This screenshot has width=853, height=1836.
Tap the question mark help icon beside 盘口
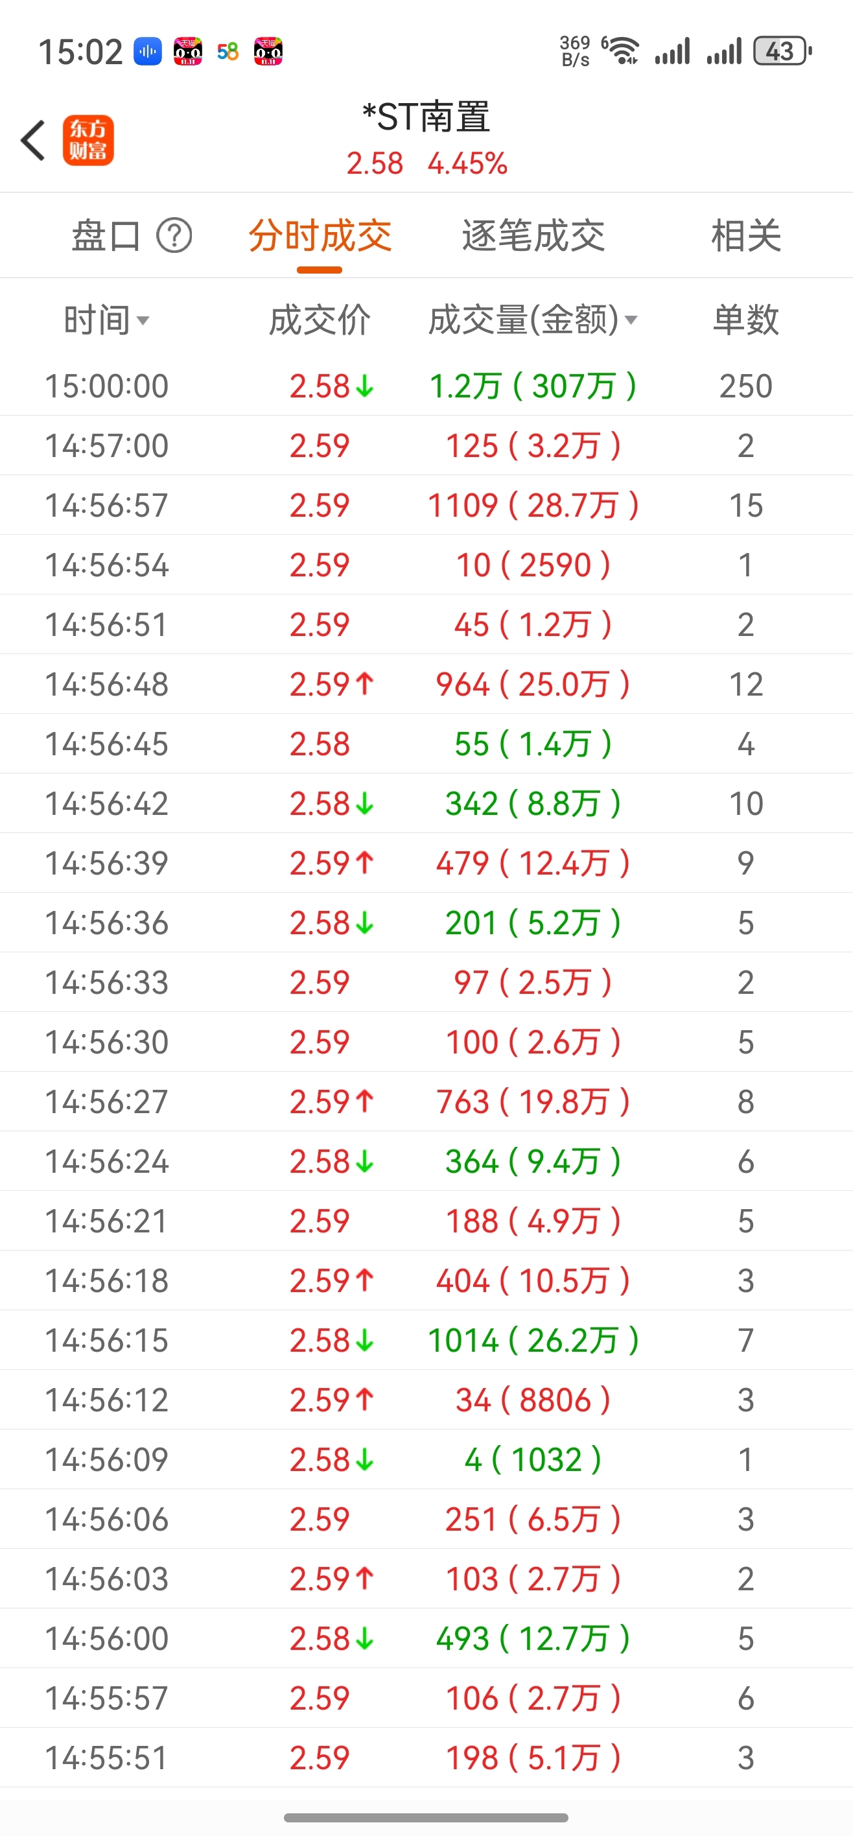click(174, 236)
